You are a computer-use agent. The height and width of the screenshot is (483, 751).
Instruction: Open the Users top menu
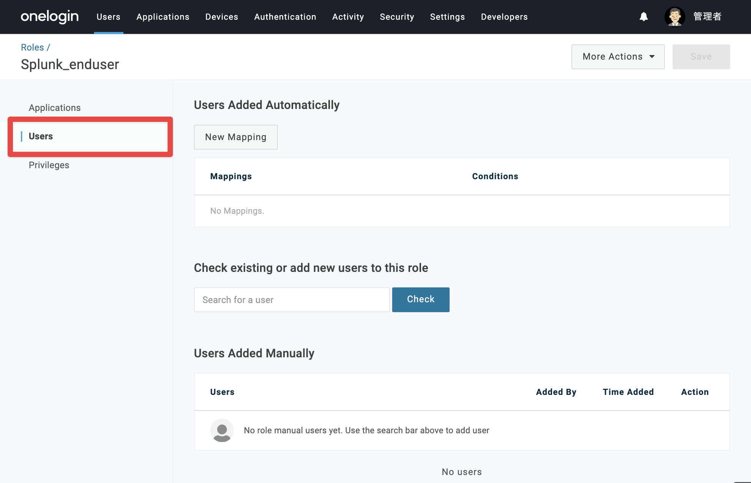pyautogui.click(x=109, y=17)
